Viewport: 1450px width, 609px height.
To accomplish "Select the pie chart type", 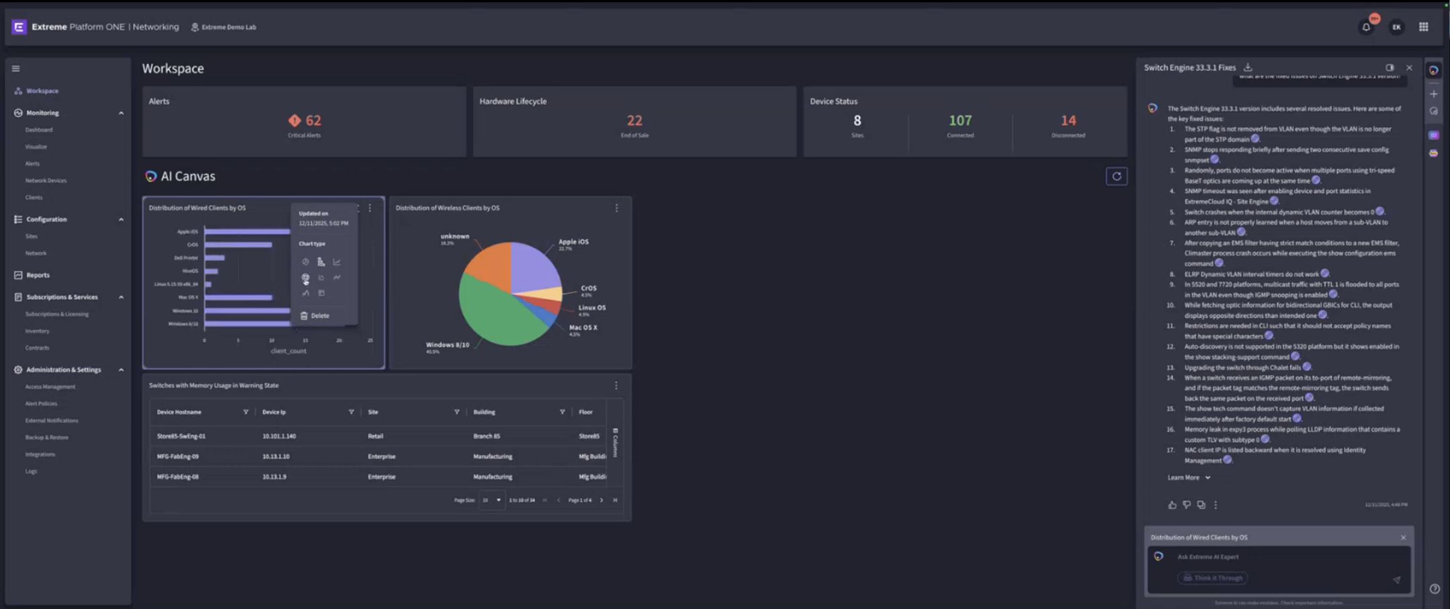I will (306, 261).
